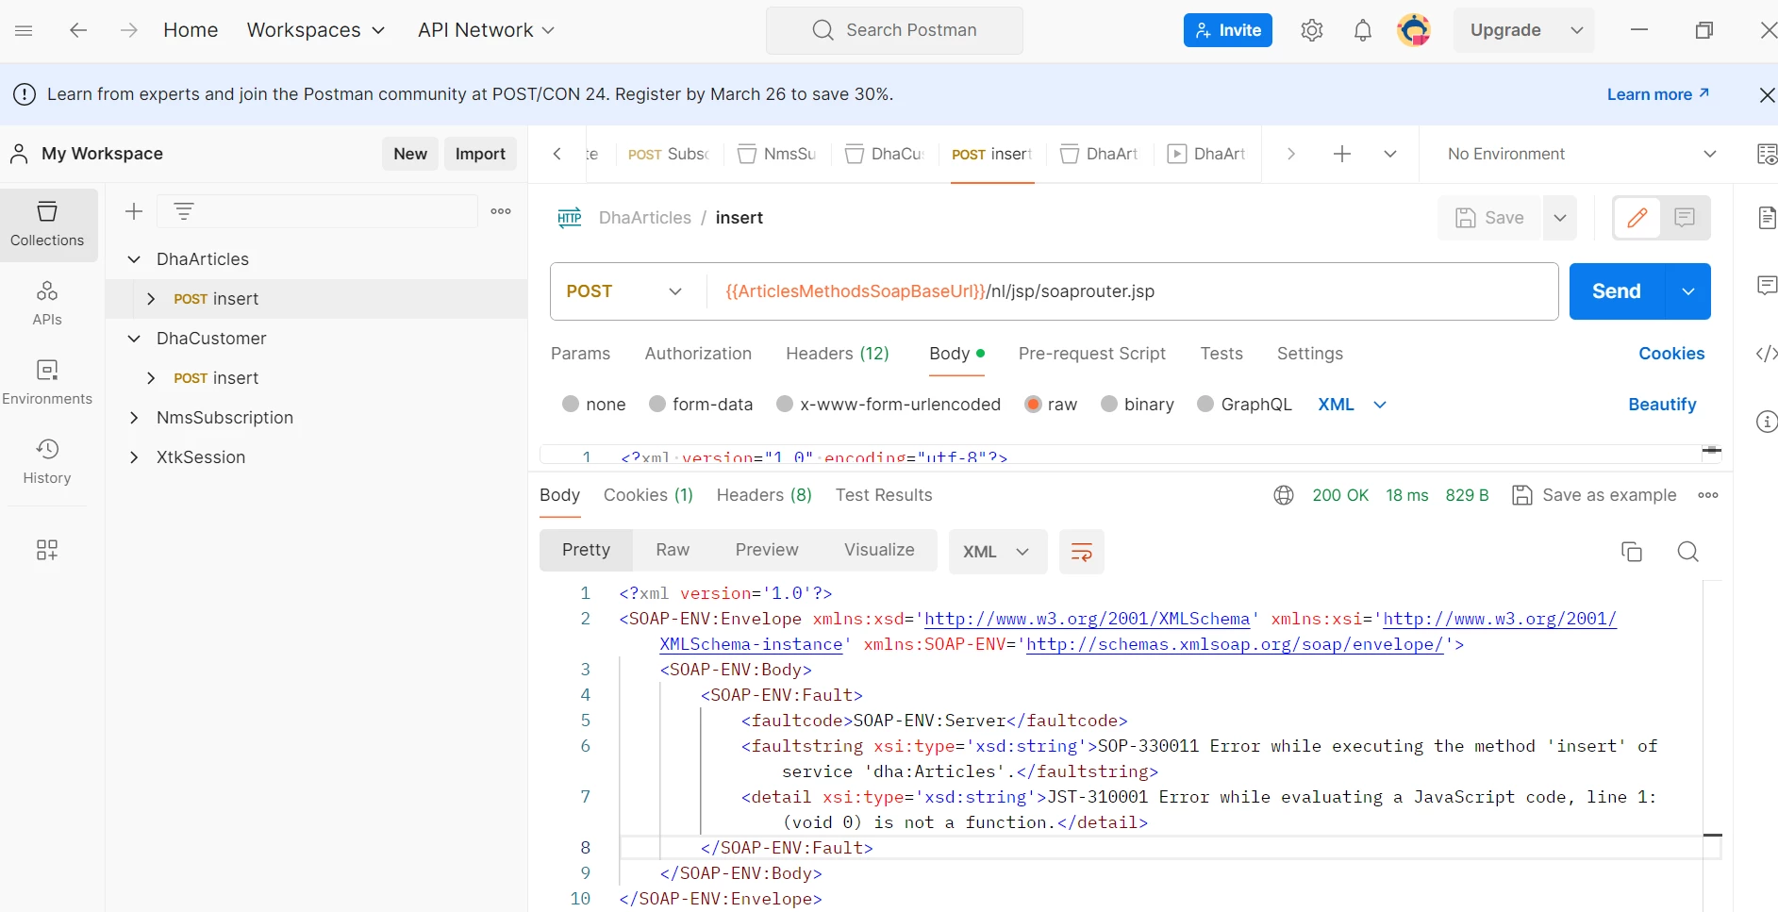Open No Environment selector
Screen dimensions: 1778x912
(1582, 154)
